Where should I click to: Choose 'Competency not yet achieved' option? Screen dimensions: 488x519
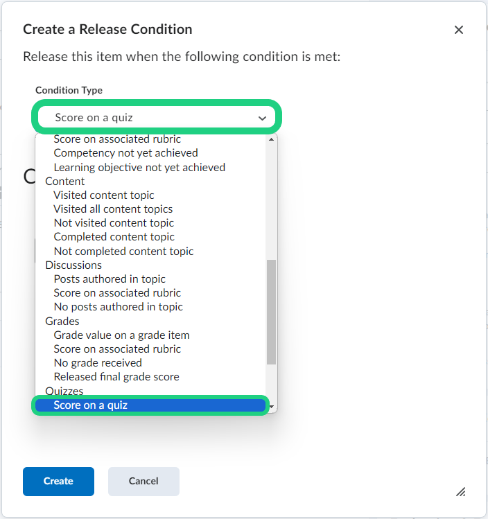point(125,153)
